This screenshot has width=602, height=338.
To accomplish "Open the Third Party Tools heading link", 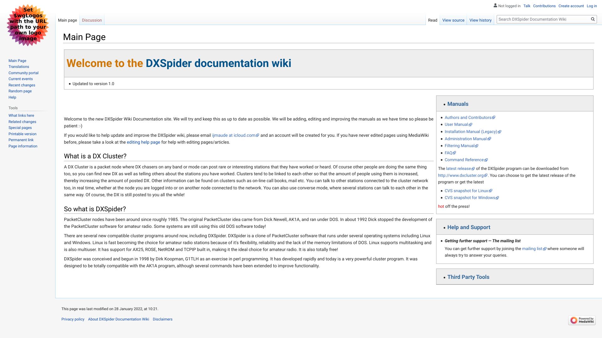I will [x=468, y=277].
